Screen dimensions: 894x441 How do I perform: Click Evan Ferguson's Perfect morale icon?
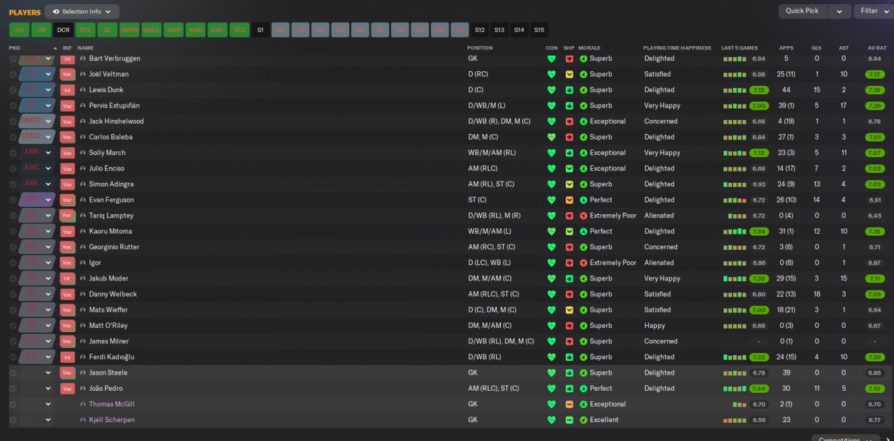(584, 200)
